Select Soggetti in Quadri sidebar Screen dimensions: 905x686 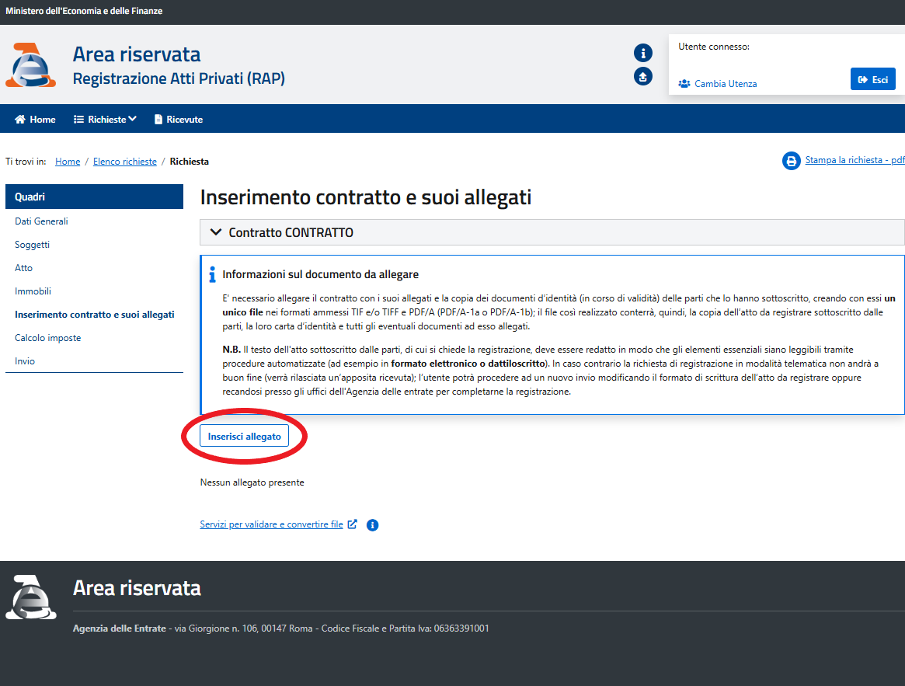pyautogui.click(x=33, y=245)
